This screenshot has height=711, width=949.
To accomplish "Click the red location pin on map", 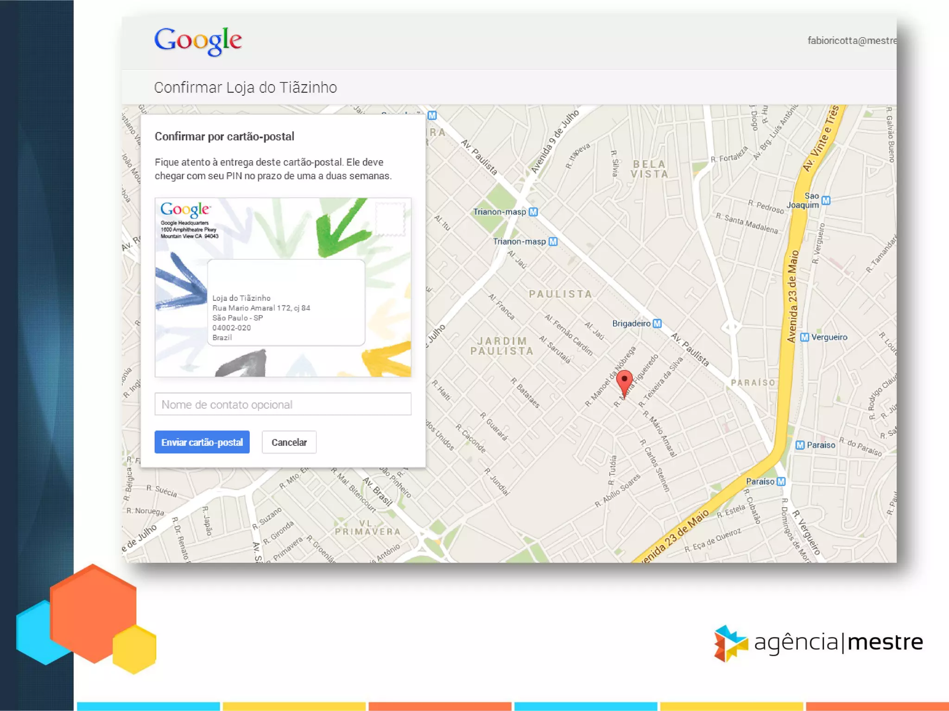I will [624, 383].
